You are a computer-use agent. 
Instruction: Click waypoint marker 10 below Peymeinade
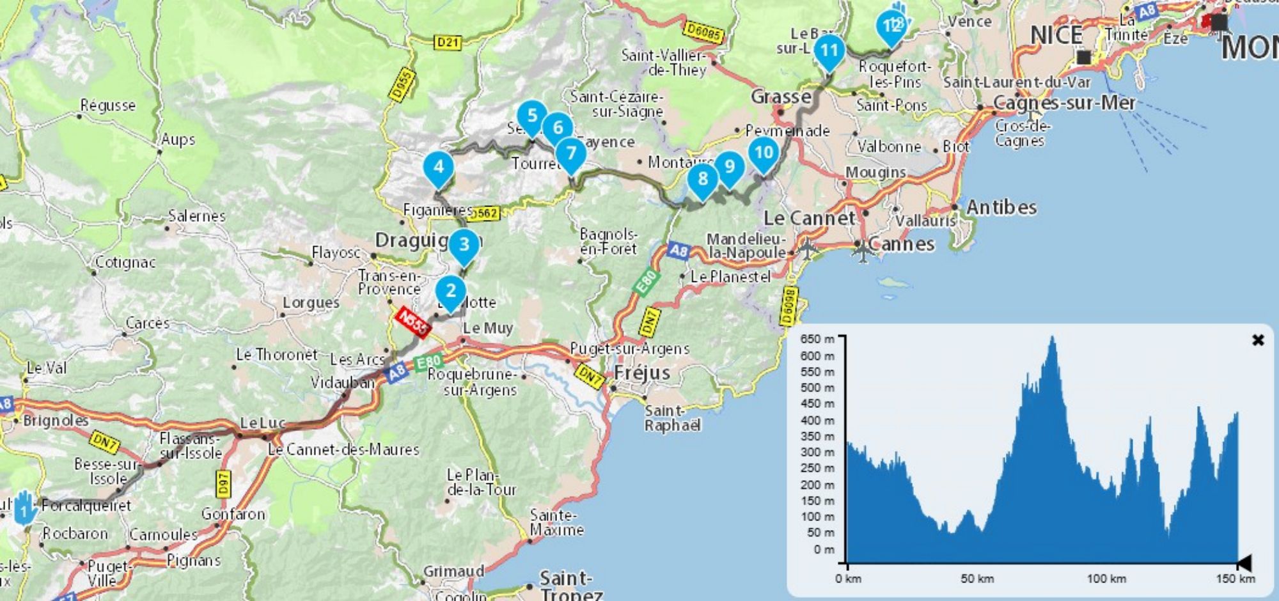click(764, 153)
